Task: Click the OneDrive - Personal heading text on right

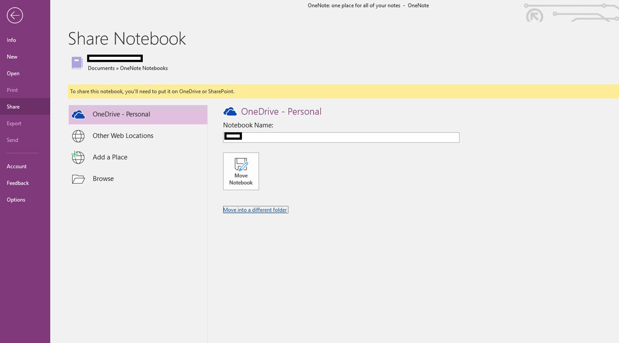Action: click(281, 111)
